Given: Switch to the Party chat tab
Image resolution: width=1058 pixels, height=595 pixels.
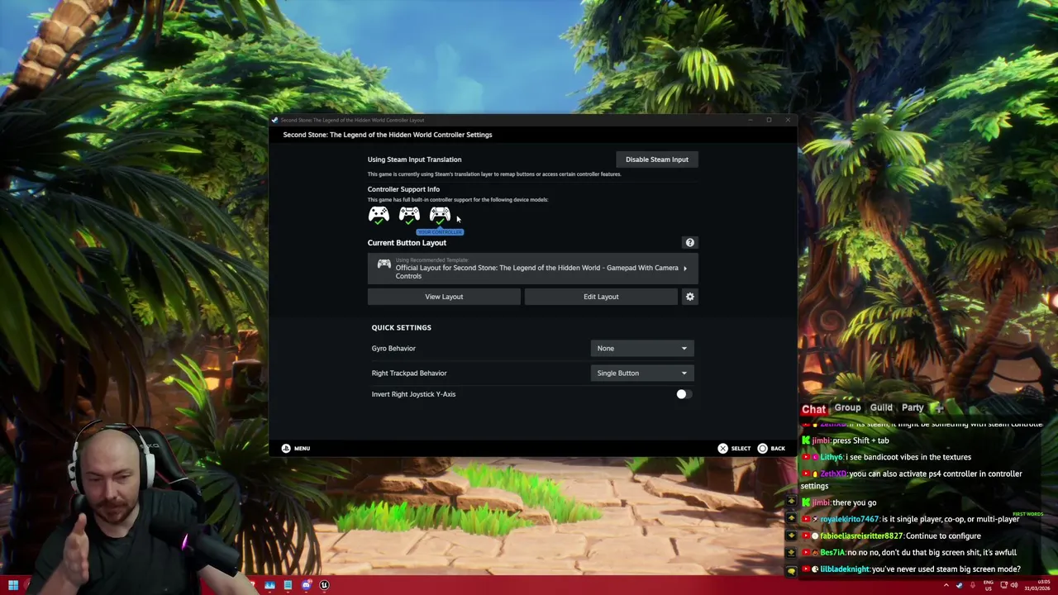Looking at the screenshot, I should coord(913,407).
